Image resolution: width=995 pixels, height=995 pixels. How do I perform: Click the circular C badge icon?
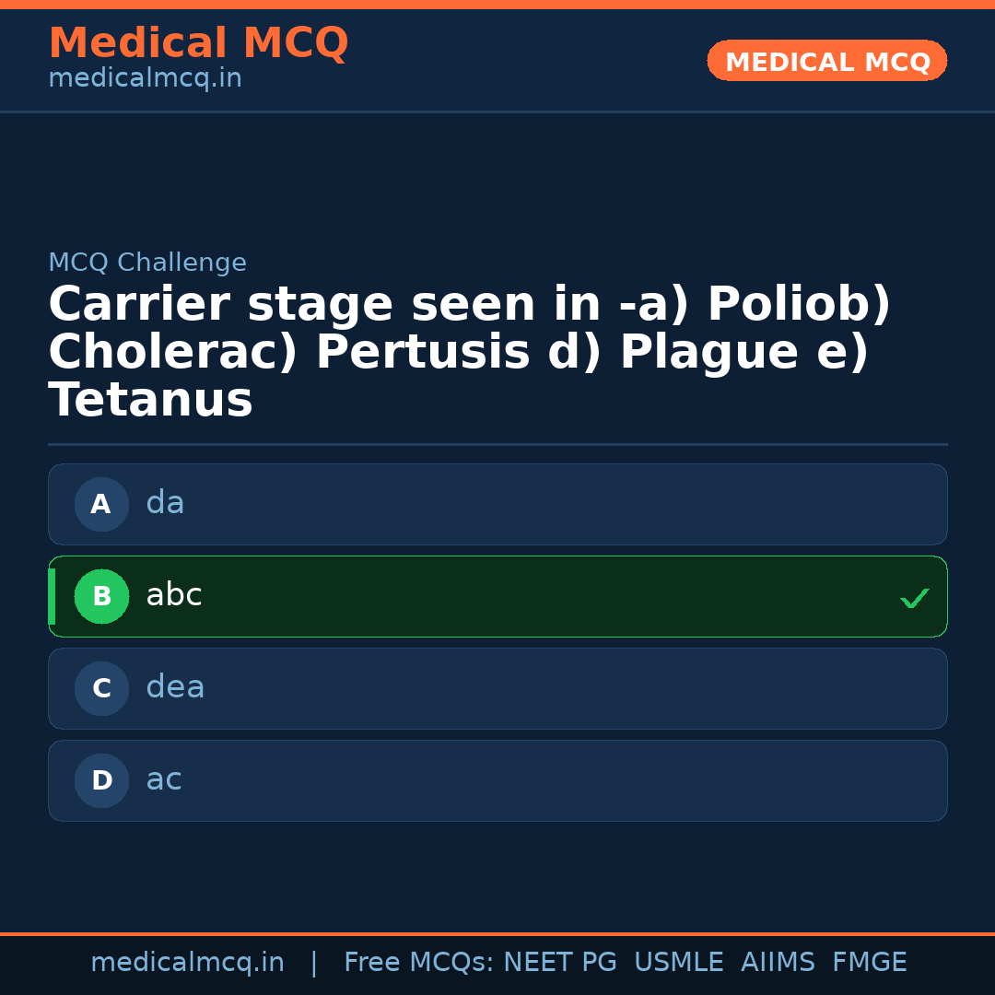pos(101,688)
